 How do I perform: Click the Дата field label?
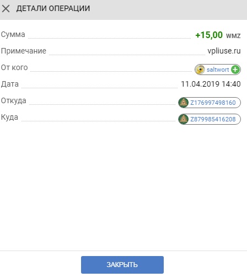(x=10, y=84)
